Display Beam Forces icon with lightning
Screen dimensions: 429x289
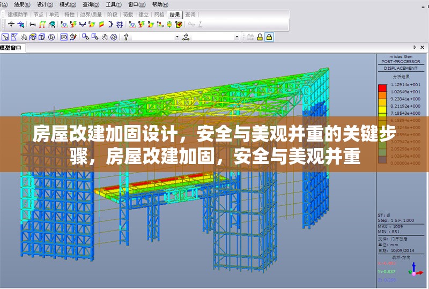click(x=73, y=24)
